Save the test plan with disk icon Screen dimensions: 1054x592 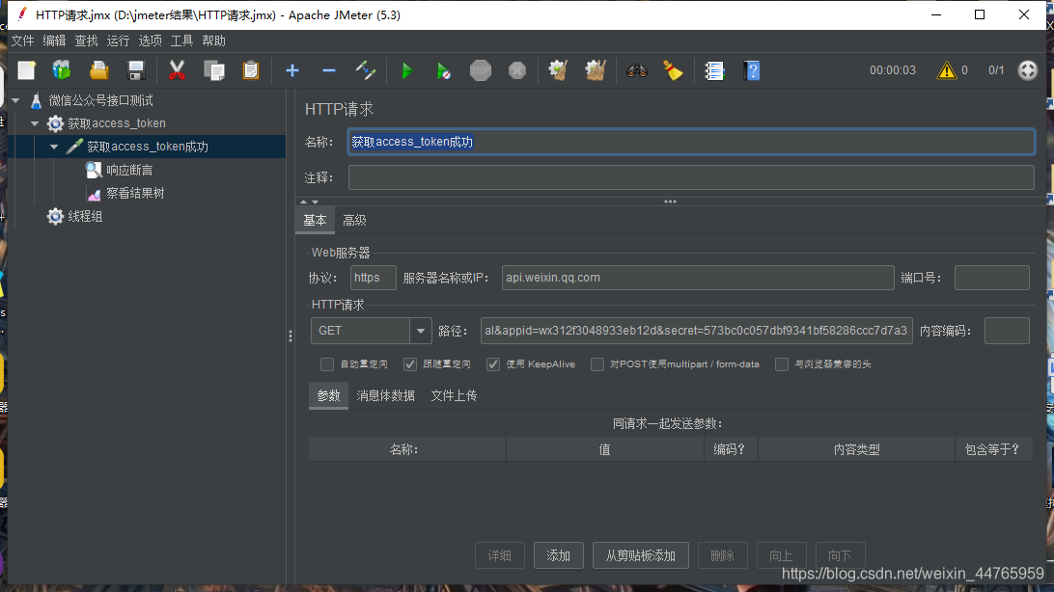(136, 70)
